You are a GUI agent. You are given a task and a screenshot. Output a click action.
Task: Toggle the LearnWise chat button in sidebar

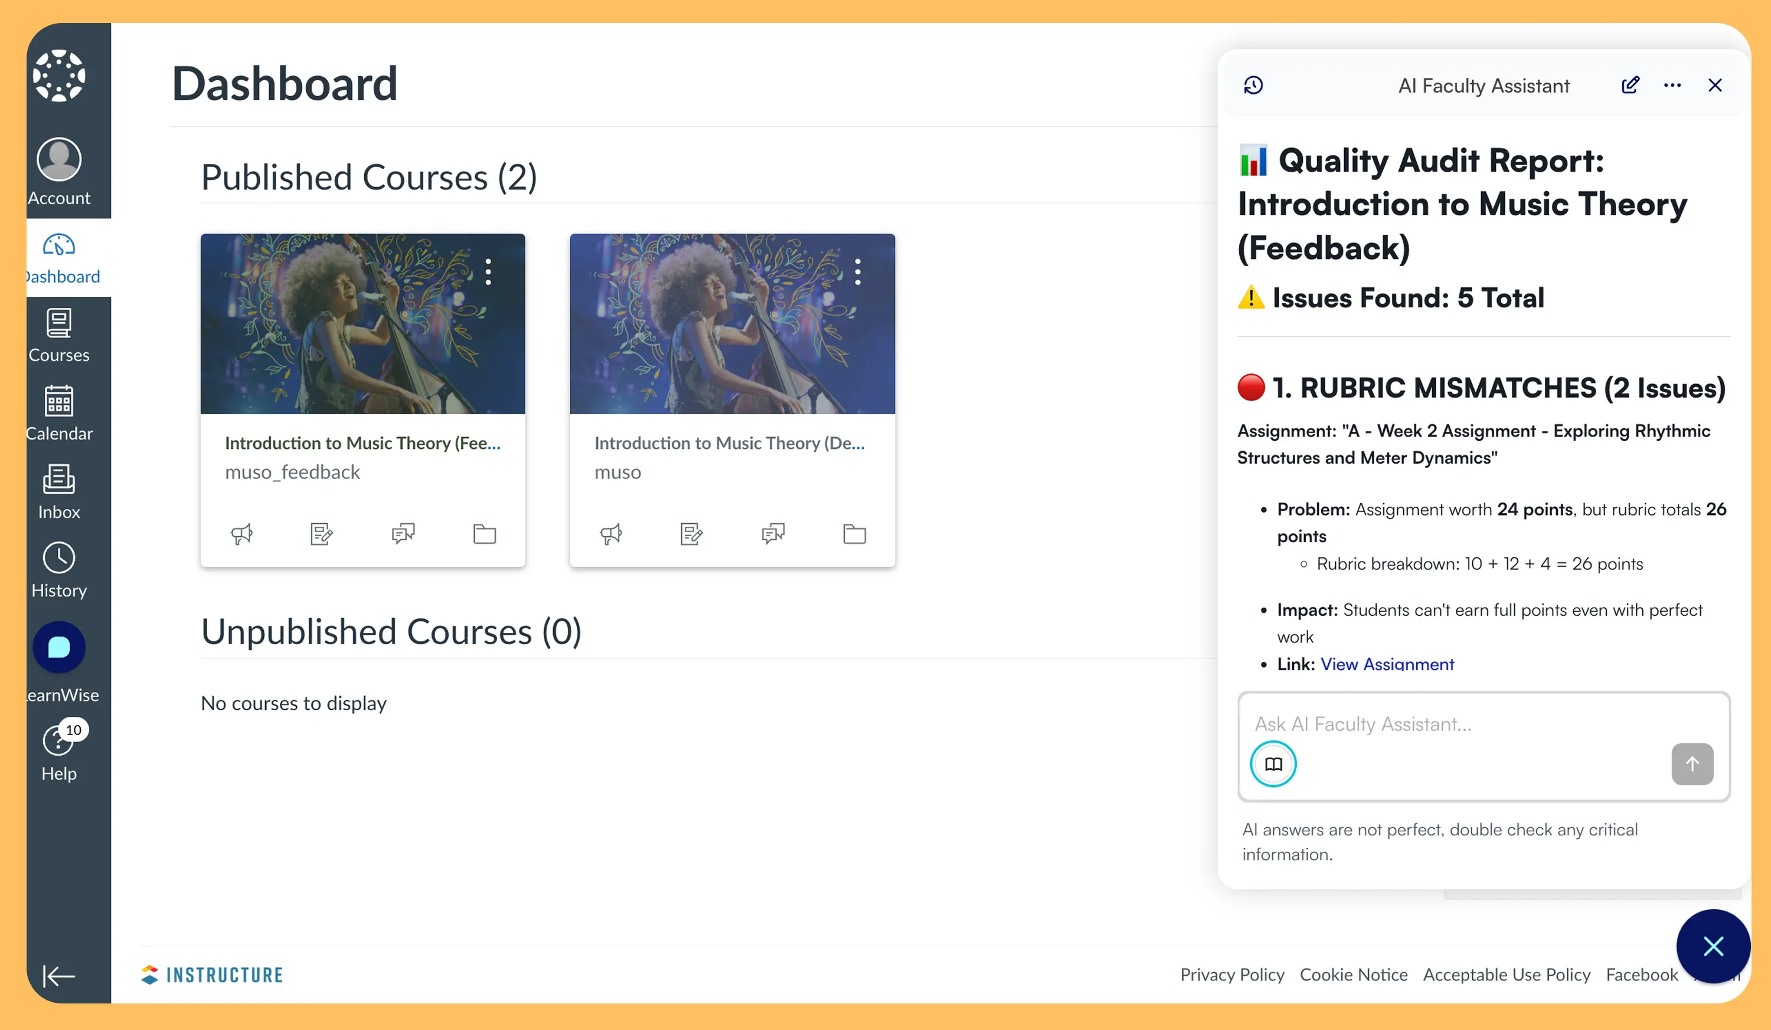(x=59, y=647)
